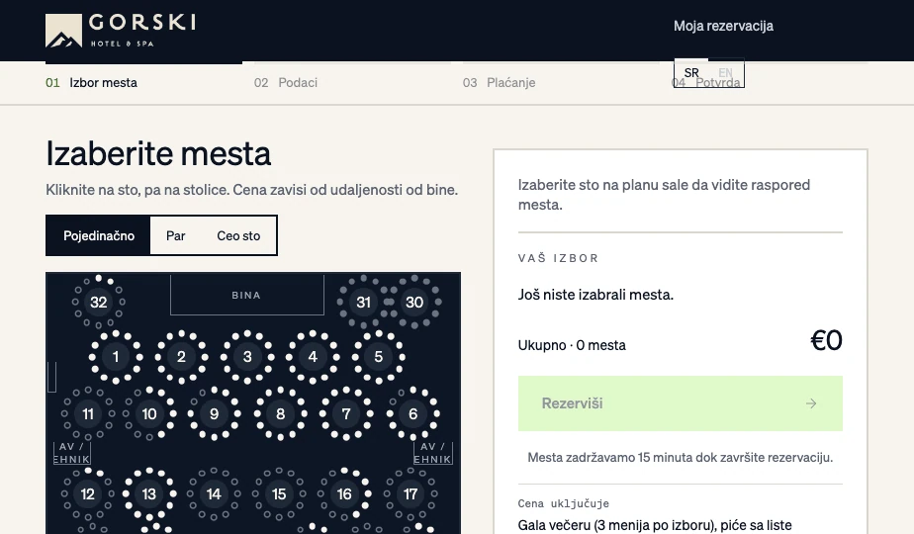Select table 9 on floor plan
Image resolution: width=914 pixels, height=534 pixels.
pyautogui.click(x=214, y=414)
